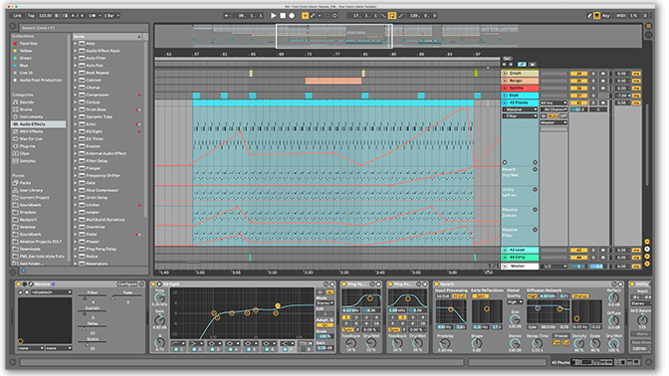Expand the EQ Eight browser entry

[75, 131]
